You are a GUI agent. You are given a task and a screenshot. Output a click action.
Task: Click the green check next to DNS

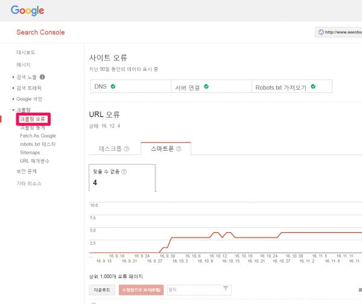coord(113,86)
